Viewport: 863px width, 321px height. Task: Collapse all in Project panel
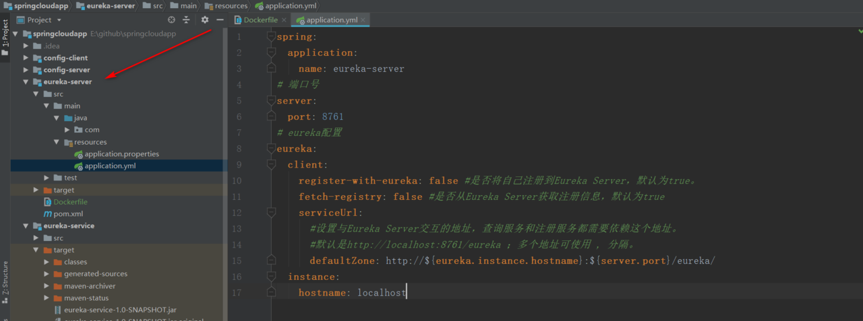187,20
